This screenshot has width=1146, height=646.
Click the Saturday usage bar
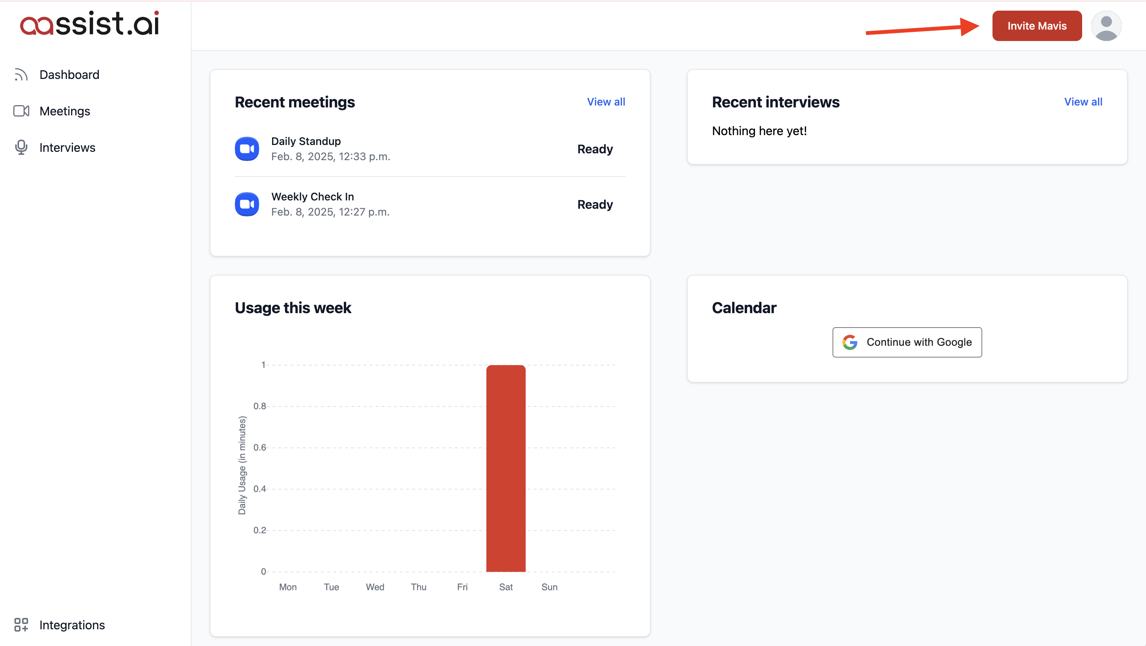pos(506,468)
